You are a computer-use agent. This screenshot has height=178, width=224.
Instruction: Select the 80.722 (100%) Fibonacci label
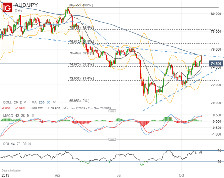point(81,5)
